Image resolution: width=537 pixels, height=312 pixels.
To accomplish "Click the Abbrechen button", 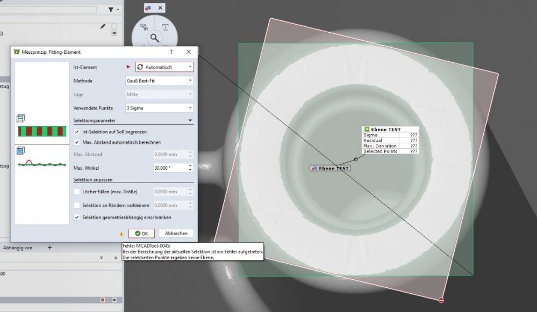I will (x=176, y=234).
